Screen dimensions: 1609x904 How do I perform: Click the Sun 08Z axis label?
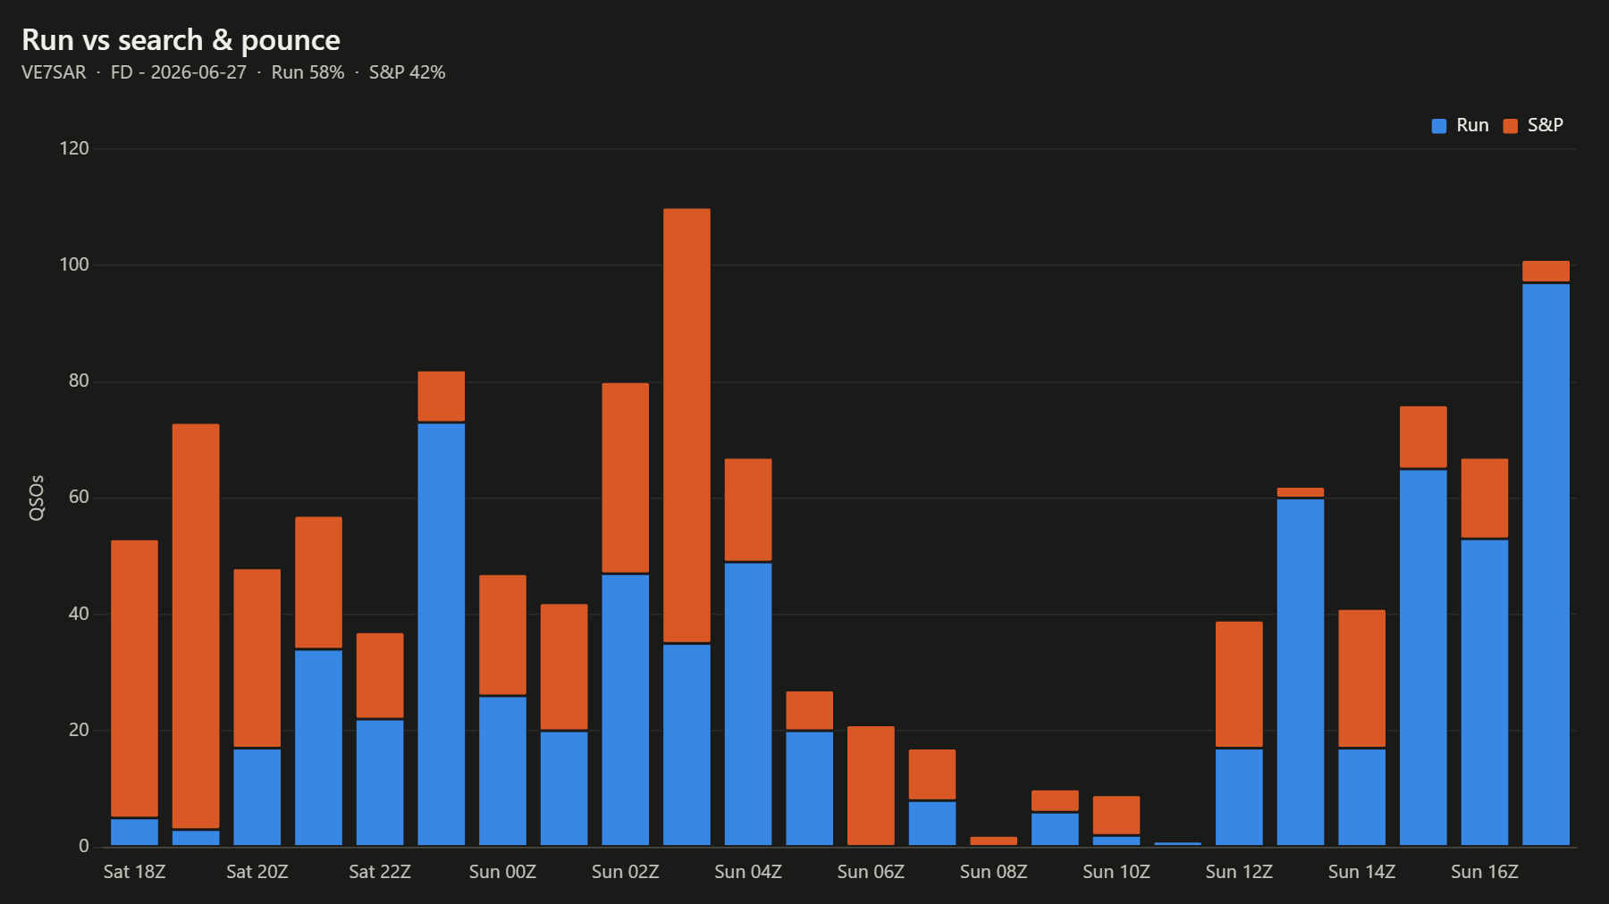[x=993, y=872]
